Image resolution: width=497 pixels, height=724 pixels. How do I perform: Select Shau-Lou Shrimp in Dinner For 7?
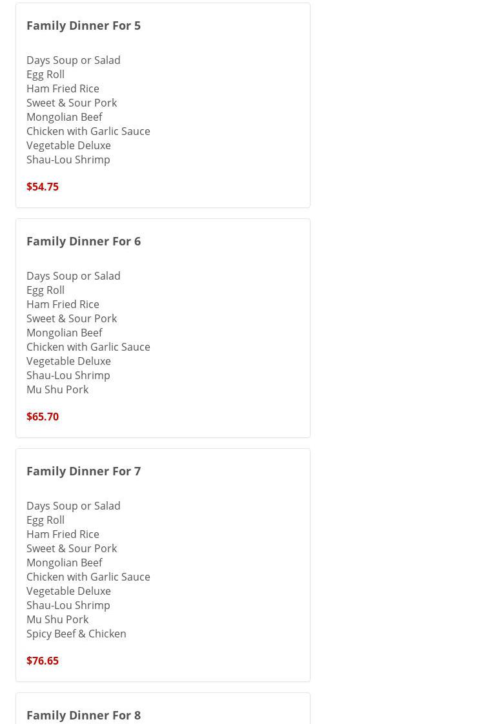coord(68,605)
